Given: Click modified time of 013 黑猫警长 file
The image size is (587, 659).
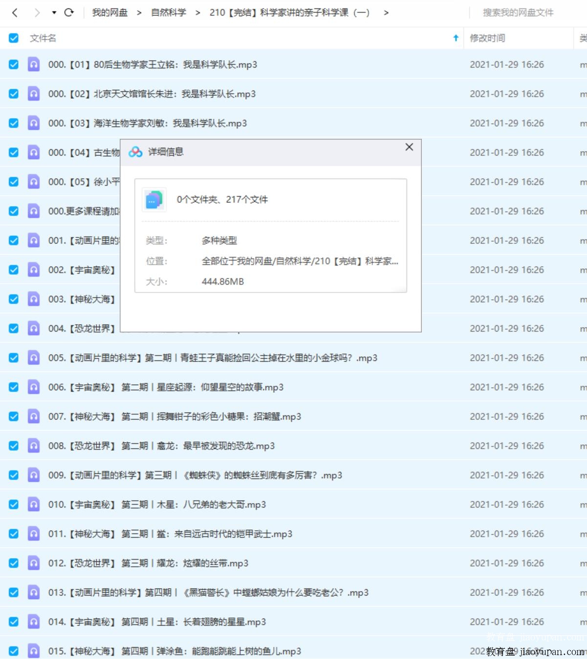Looking at the screenshot, I should [x=507, y=593].
